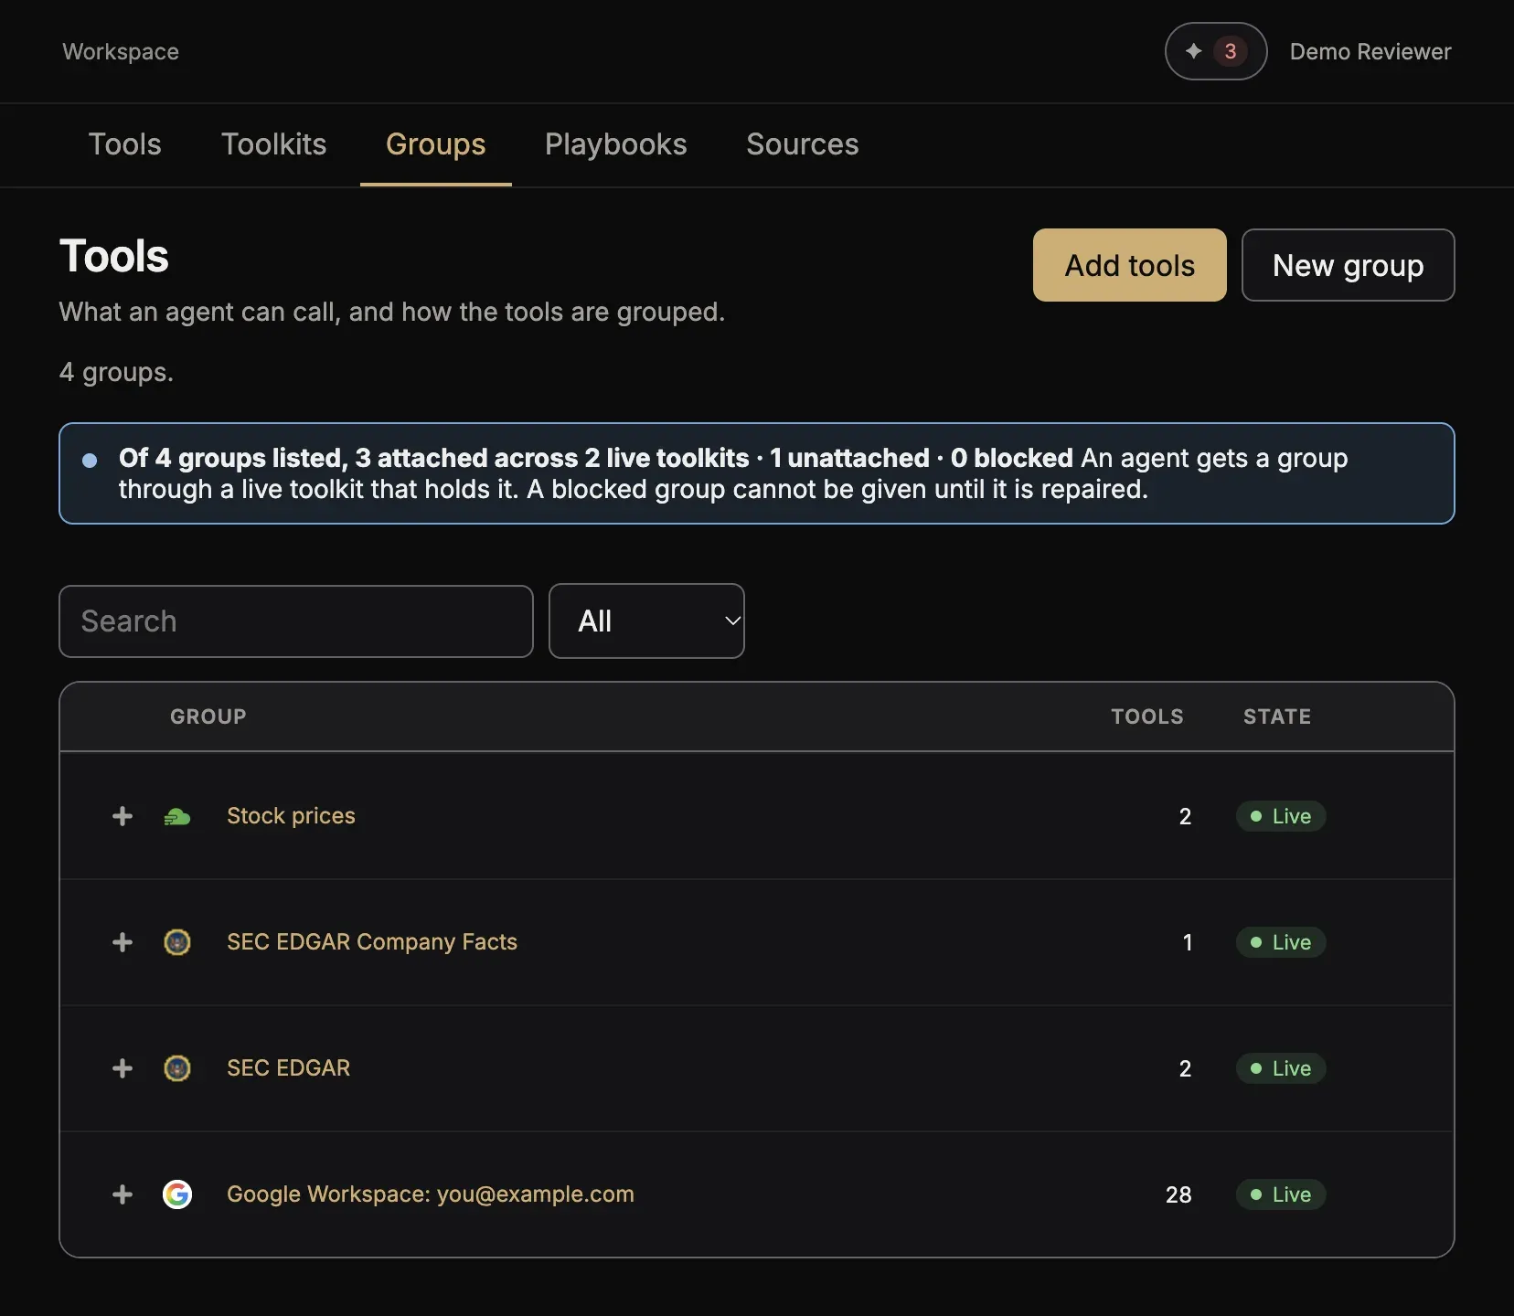The height and width of the screenshot is (1316, 1514).
Task: Open the Sources tab
Action: click(x=803, y=144)
